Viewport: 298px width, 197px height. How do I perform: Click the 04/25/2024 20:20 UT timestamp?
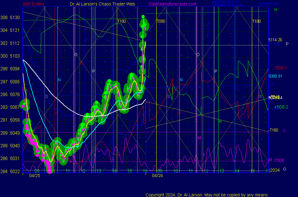pyautogui.click(x=225, y=2)
